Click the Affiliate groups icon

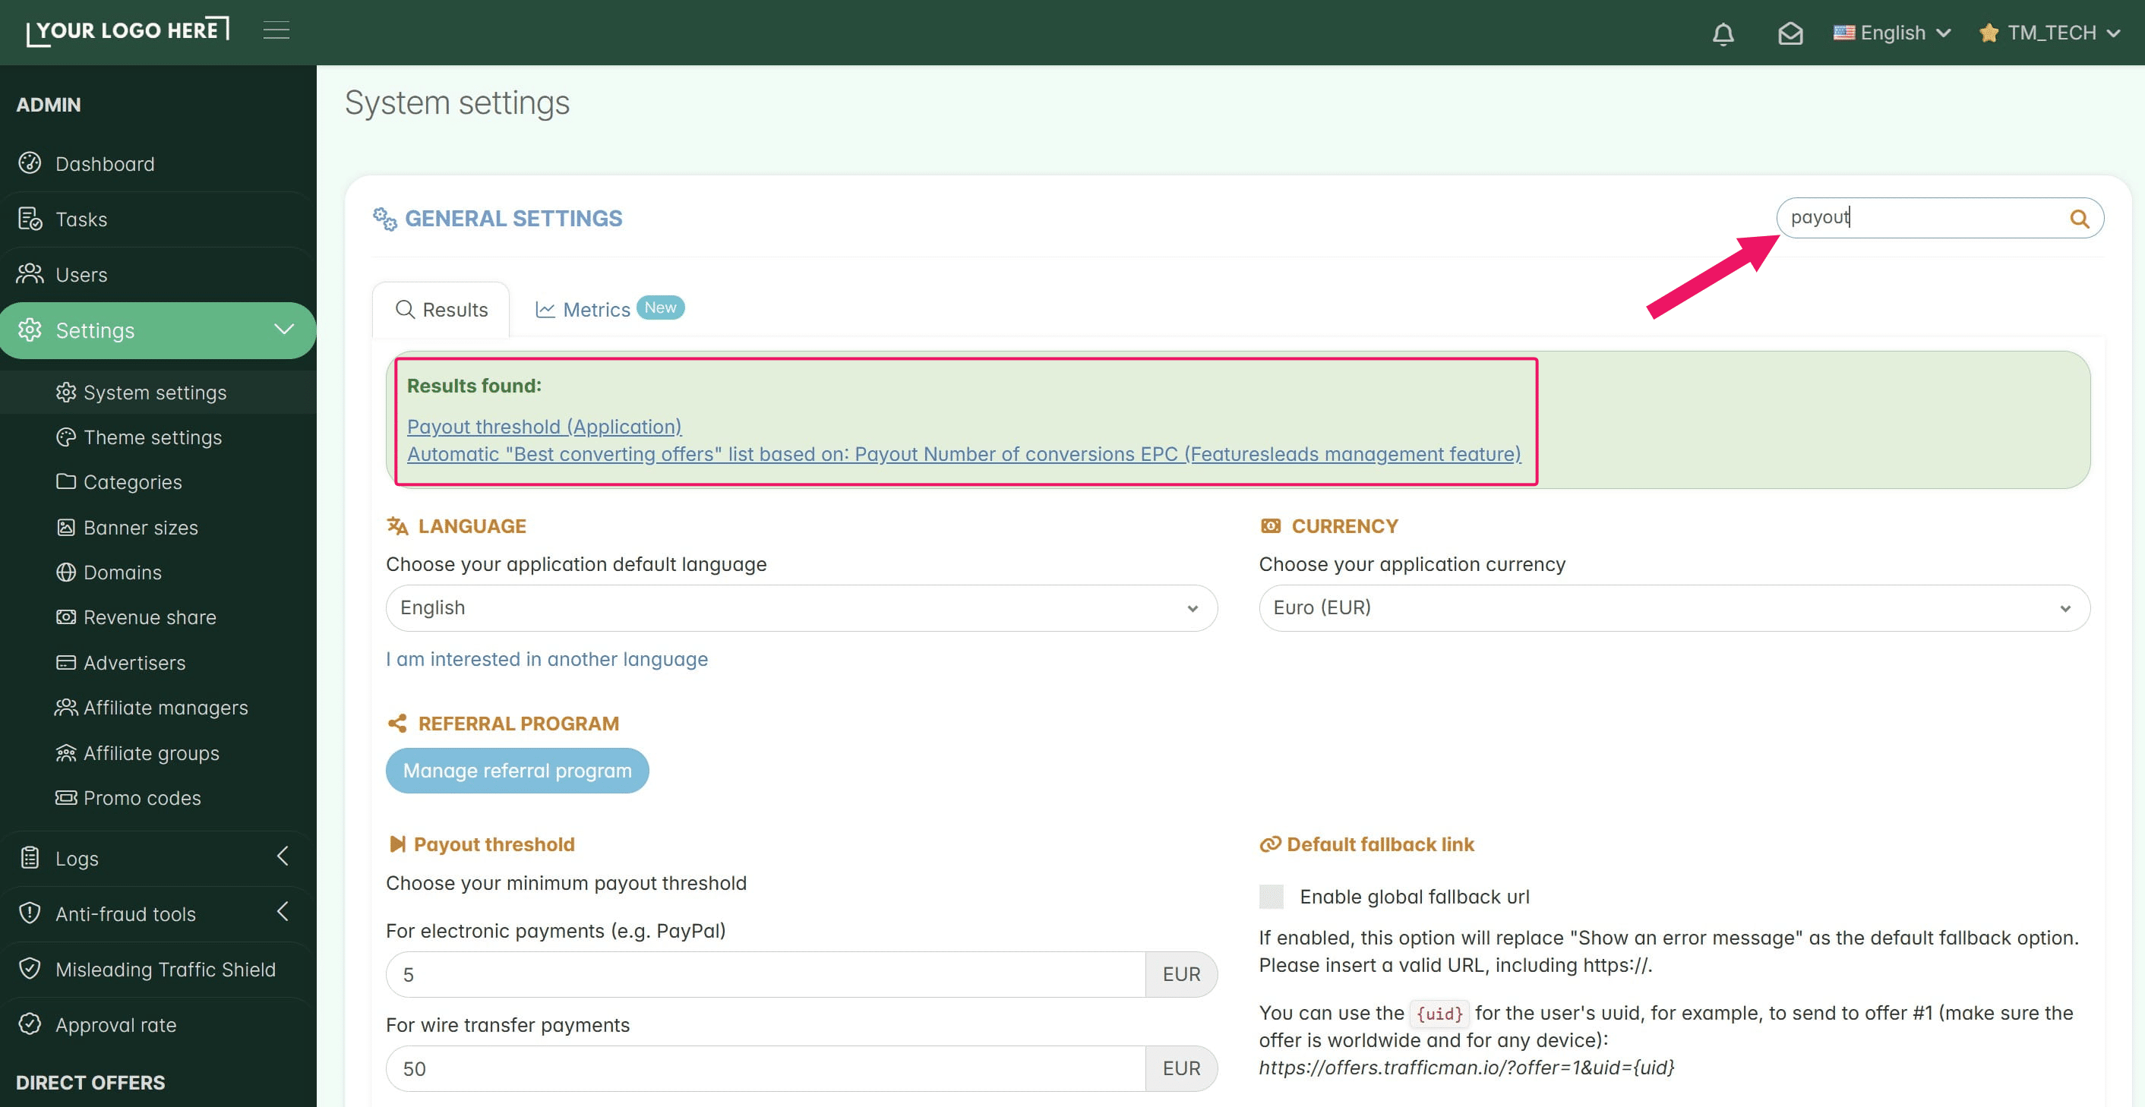click(66, 752)
